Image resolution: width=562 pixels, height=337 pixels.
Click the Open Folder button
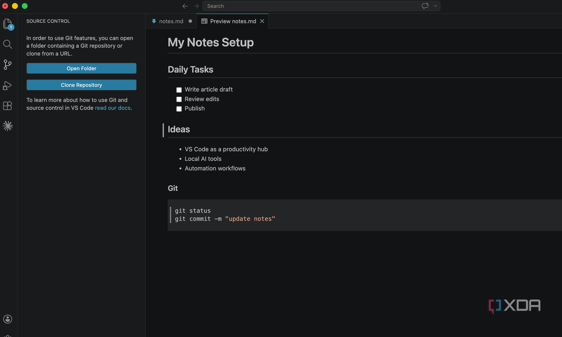click(x=81, y=68)
